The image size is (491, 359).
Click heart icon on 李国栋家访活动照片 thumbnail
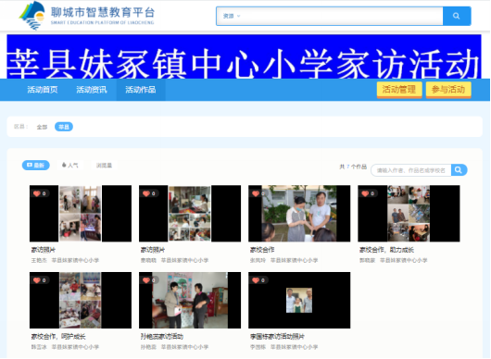[x=256, y=280]
